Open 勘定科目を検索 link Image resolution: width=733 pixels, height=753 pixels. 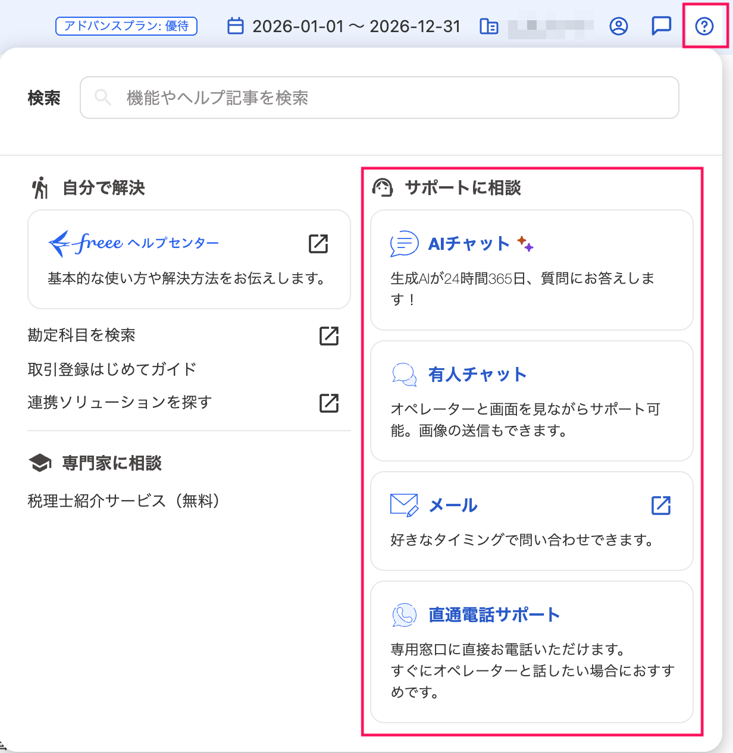[82, 335]
